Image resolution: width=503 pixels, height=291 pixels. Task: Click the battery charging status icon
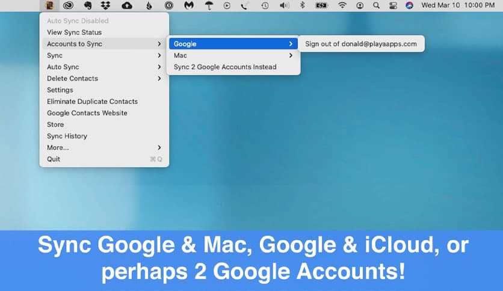coord(321,5)
